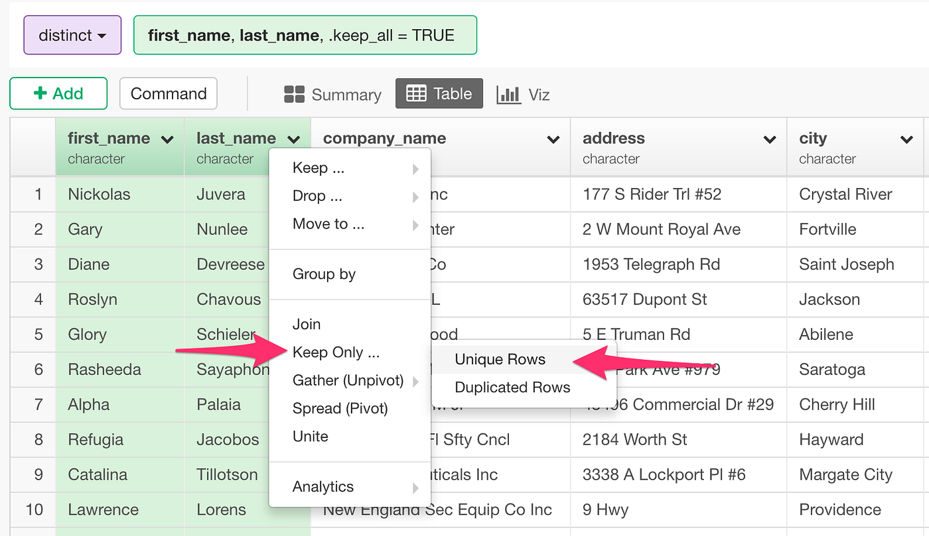Choose Group by from context menu
This screenshot has height=536, width=929.
[350, 274]
